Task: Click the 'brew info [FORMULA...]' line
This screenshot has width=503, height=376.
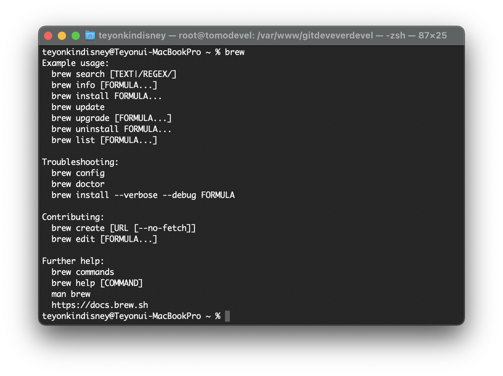Action: click(104, 85)
